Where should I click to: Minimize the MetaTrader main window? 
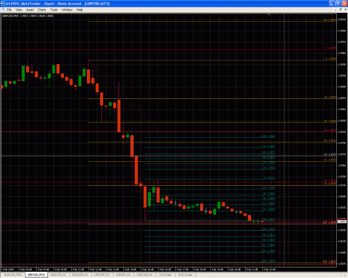(x=332, y=3)
